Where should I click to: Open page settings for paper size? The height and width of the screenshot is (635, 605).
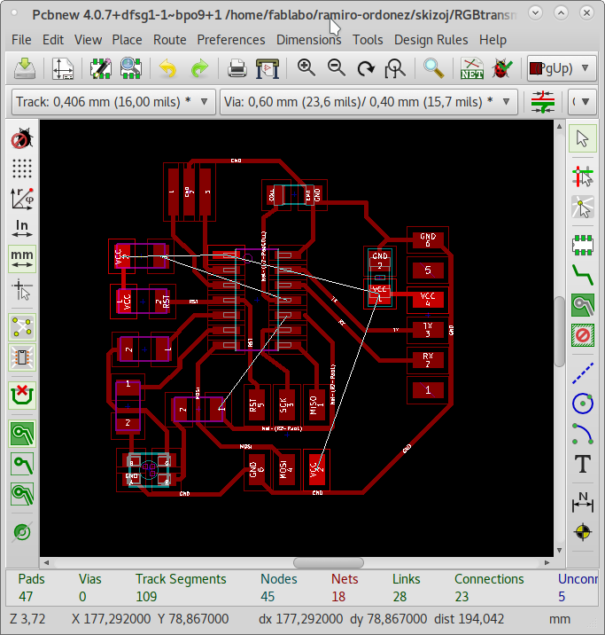(63, 68)
